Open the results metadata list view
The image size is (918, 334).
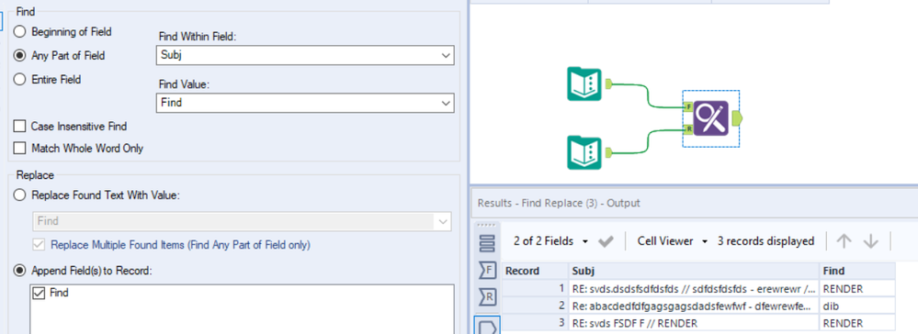coord(488,242)
